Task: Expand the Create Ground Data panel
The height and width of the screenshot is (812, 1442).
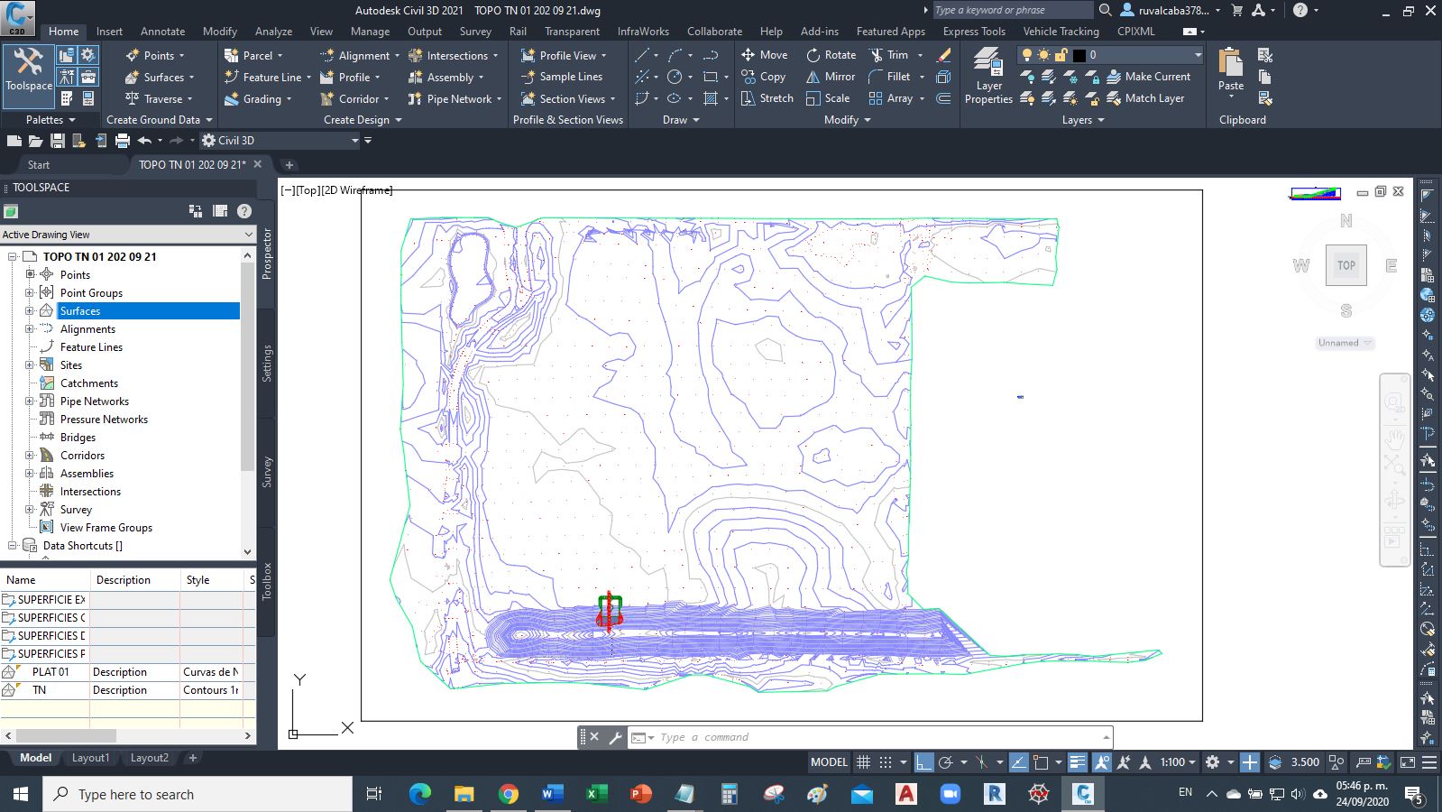Action: pyautogui.click(x=160, y=120)
